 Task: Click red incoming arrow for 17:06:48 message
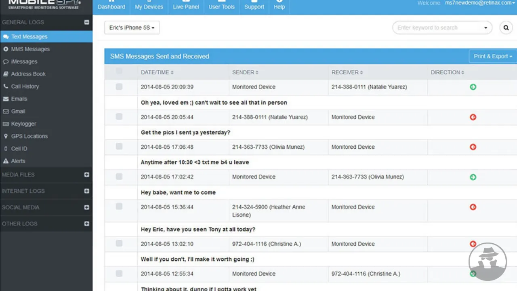(x=473, y=147)
